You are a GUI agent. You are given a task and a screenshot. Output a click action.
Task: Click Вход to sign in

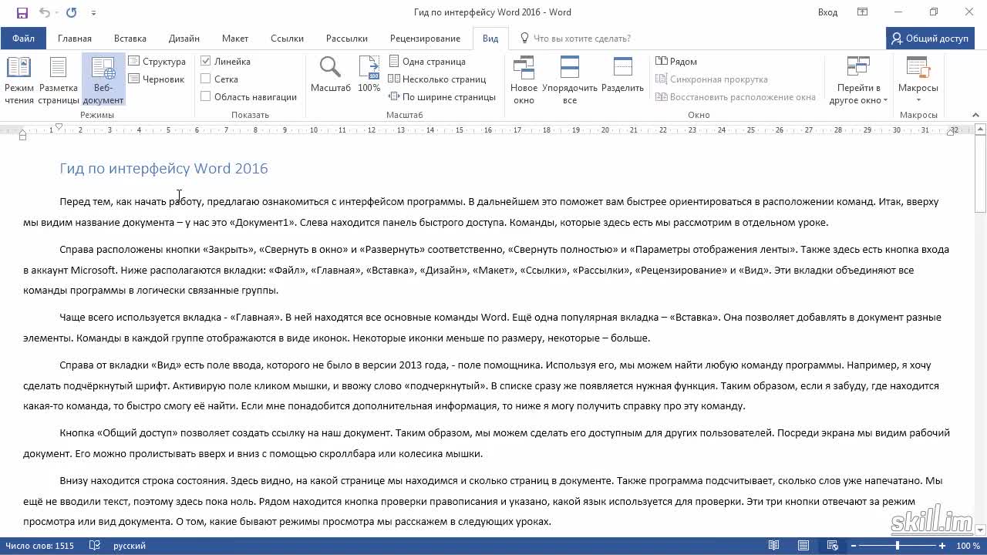pos(827,12)
